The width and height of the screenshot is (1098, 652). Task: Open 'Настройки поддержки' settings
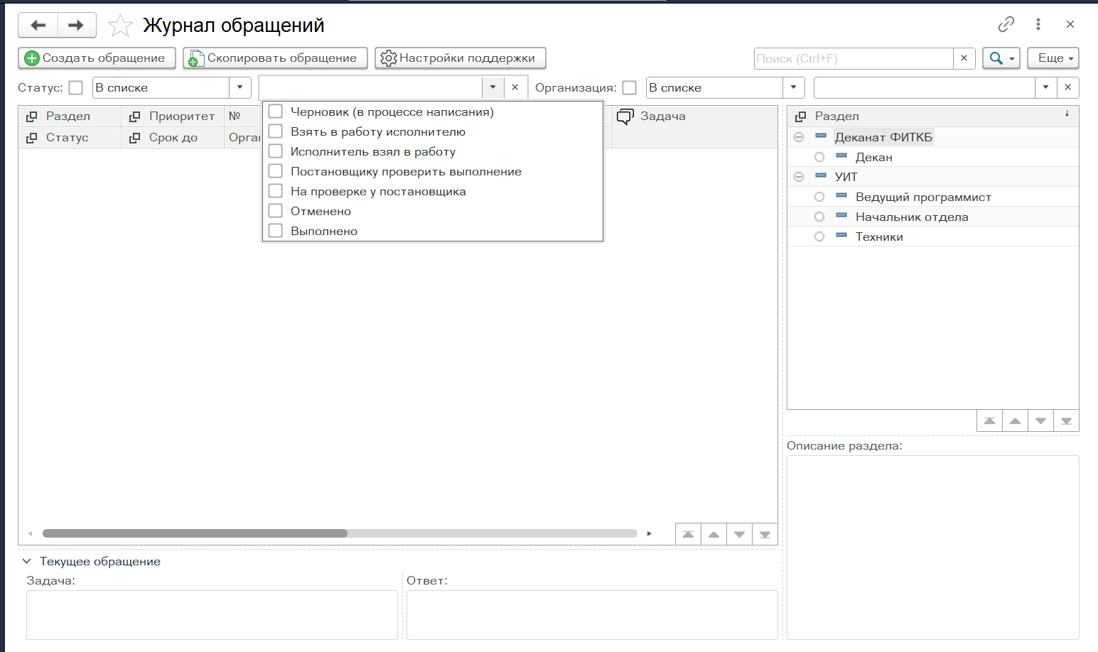point(460,58)
